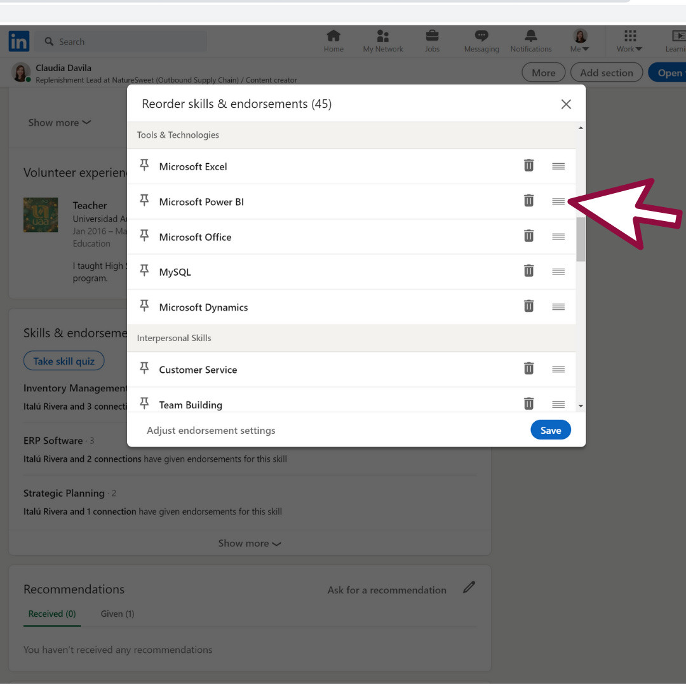Edit recommendations with the pencil icon
Viewport: 686px width, 686px height.
[469, 588]
